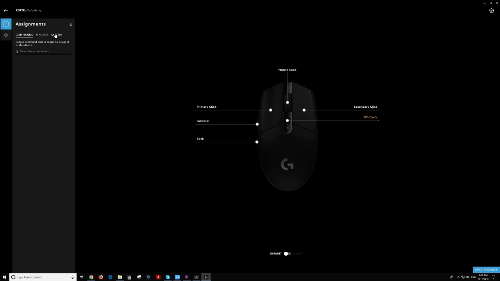Image resolution: width=500 pixels, height=281 pixels.
Task: Switch to the COMMANDS tab
Action: pos(24,35)
